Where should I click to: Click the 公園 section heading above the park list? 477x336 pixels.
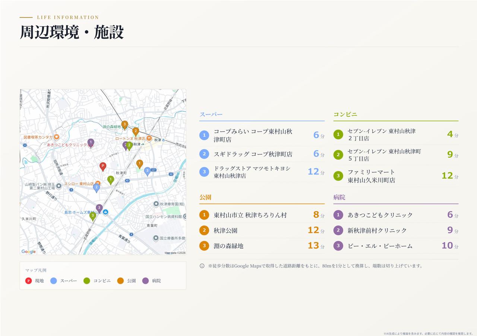(x=205, y=197)
